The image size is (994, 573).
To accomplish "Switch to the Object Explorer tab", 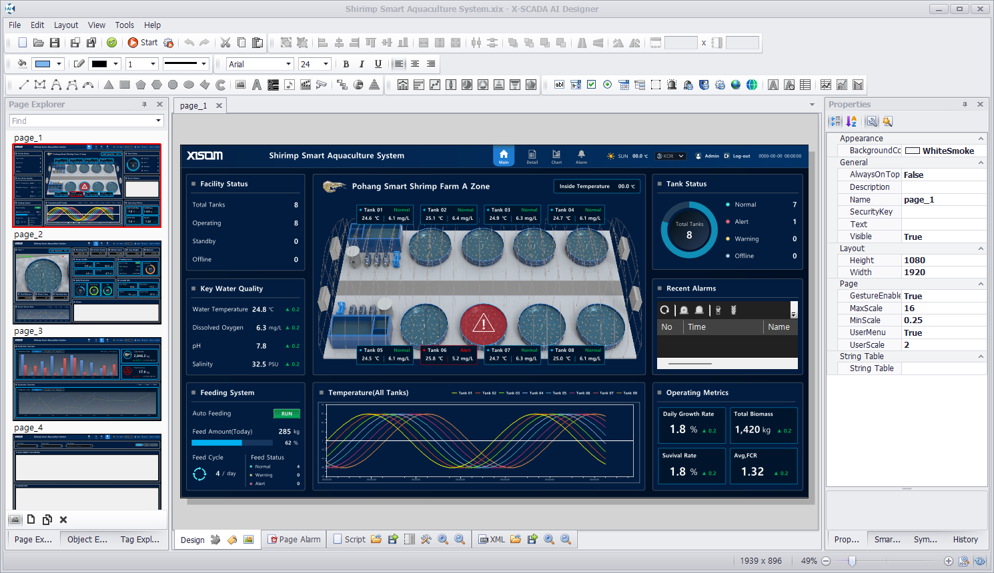I will (87, 539).
